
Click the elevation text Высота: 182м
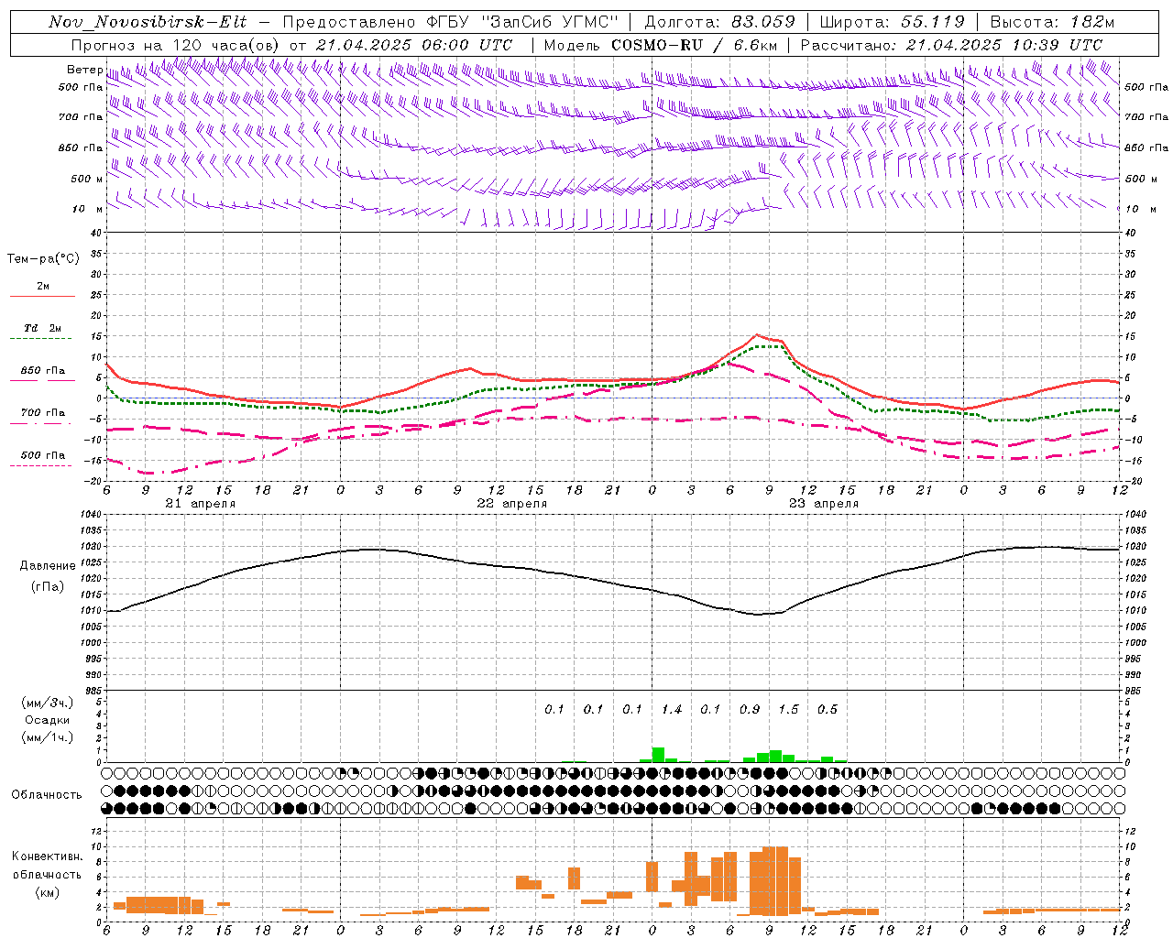1052,22
